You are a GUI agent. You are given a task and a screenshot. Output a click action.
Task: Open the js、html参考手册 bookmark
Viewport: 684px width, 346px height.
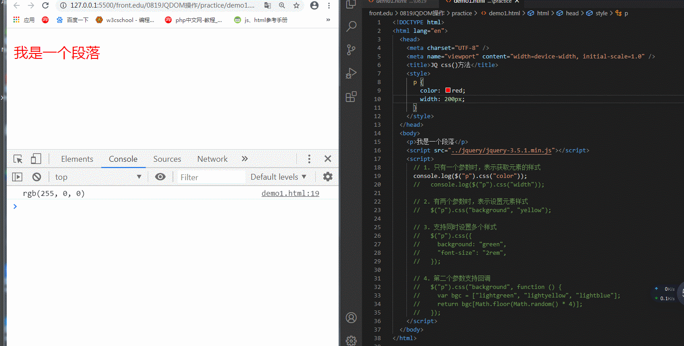tap(261, 20)
